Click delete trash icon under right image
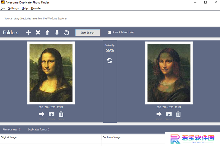The height and width of the screenshot is (146, 220). click(178, 114)
